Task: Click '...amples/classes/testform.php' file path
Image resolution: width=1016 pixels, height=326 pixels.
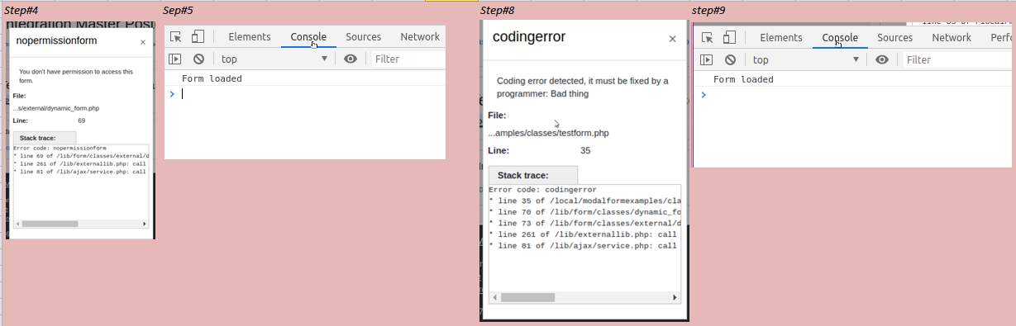Action: tap(548, 133)
